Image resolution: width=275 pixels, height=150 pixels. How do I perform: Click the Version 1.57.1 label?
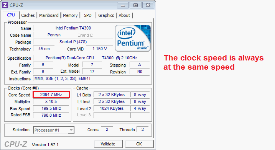click(x=45, y=145)
